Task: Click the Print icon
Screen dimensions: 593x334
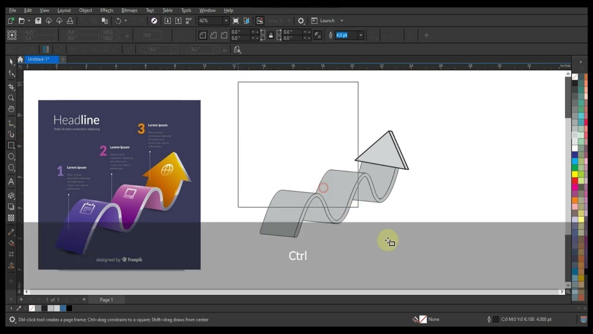Action: [70, 20]
